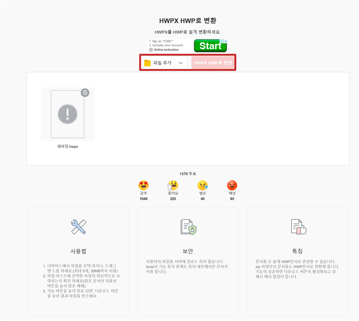The width and height of the screenshot is (359, 321).
Task: Click the 225 vote count
Action: point(173,199)
